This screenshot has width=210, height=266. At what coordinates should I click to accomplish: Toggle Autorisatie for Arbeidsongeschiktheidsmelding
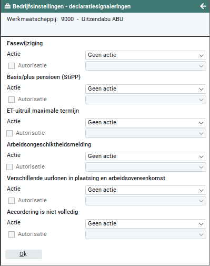9,167
